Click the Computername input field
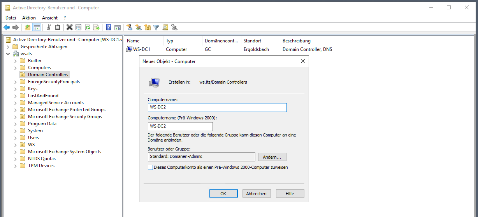 (x=217, y=107)
